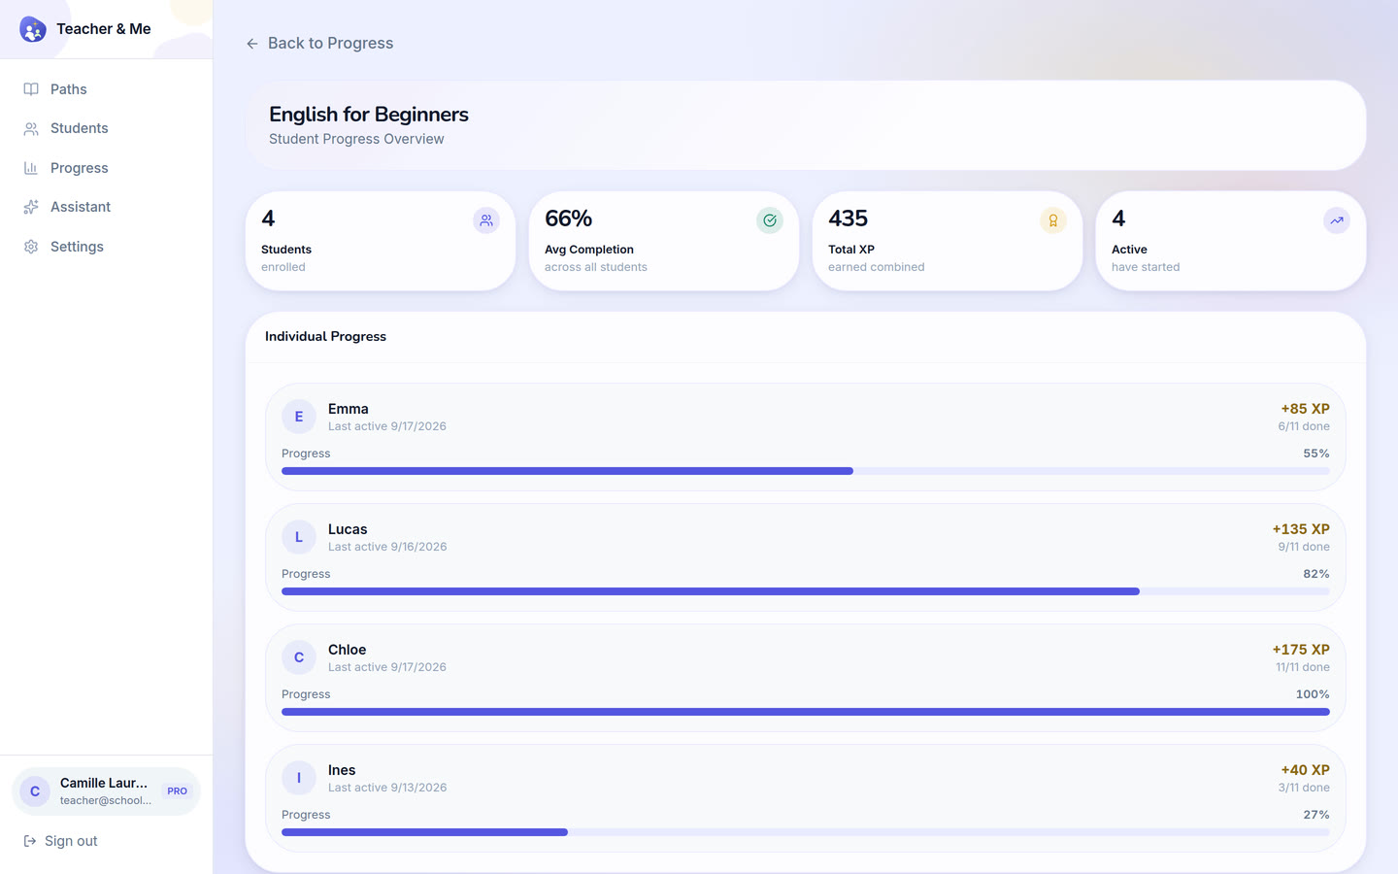Click the Individual Progress heading

325,336
